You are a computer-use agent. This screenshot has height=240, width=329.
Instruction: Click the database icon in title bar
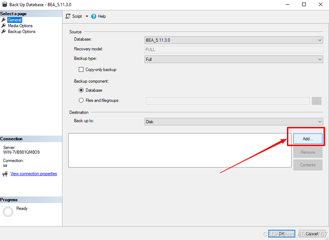5,5
